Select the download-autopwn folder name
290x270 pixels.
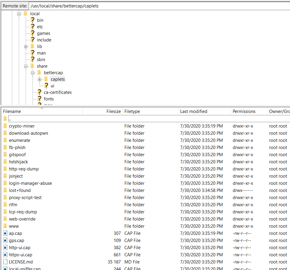point(28,133)
